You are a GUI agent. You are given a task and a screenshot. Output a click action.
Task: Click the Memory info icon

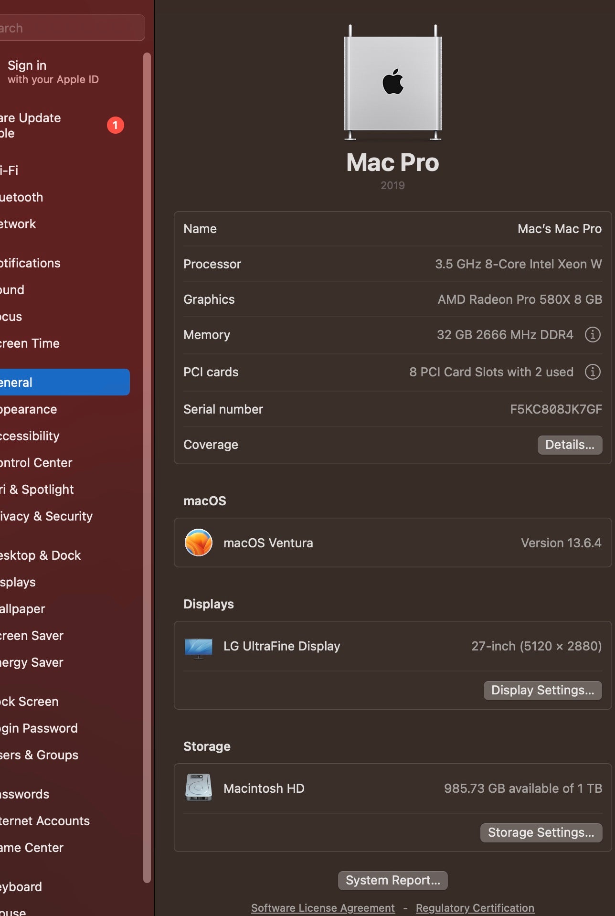(x=593, y=335)
